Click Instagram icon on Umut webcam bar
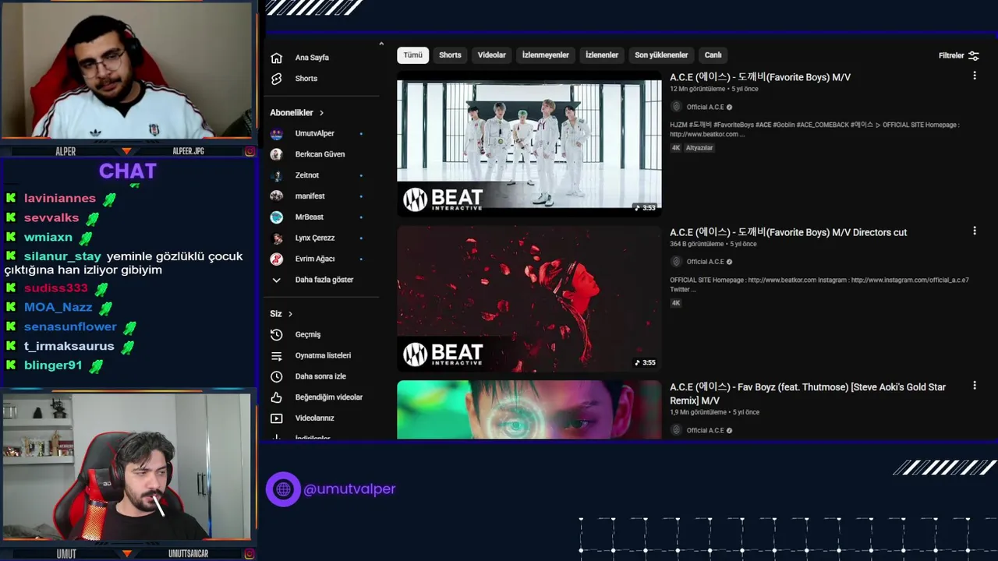The width and height of the screenshot is (998, 561). tap(249, 553)
